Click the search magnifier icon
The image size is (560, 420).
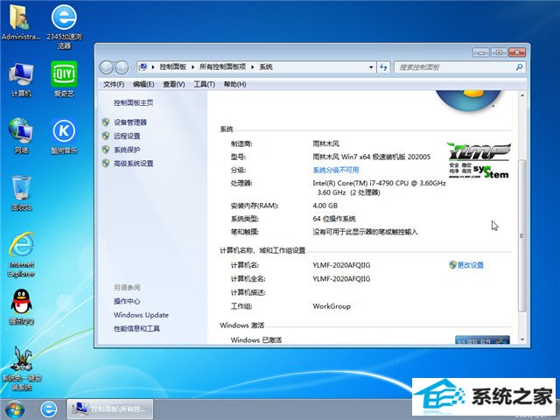click(519, 66)
